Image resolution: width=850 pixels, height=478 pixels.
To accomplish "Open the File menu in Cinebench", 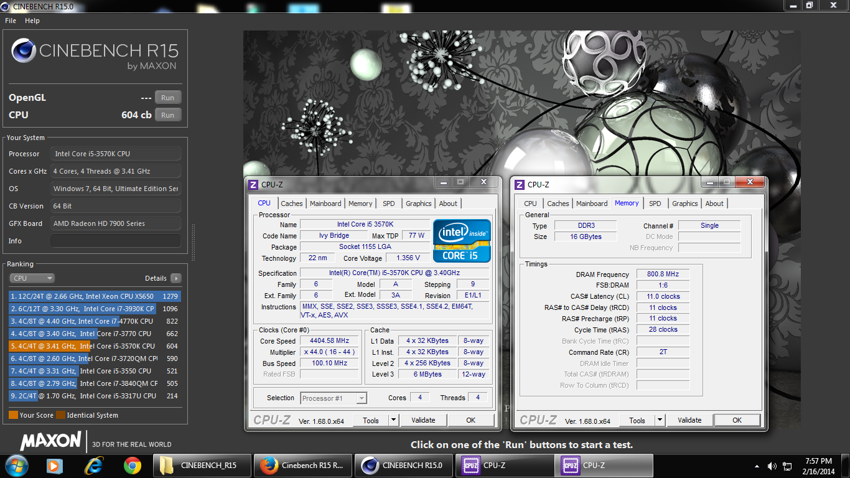I will (11, 21).
